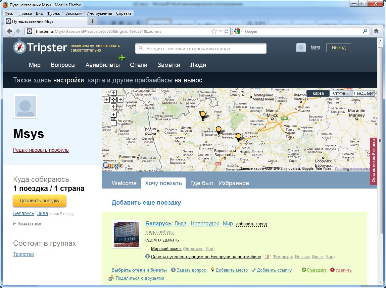386x288 pixels.
Task: Expand Показать все trips list
Action: coord(29,223)
